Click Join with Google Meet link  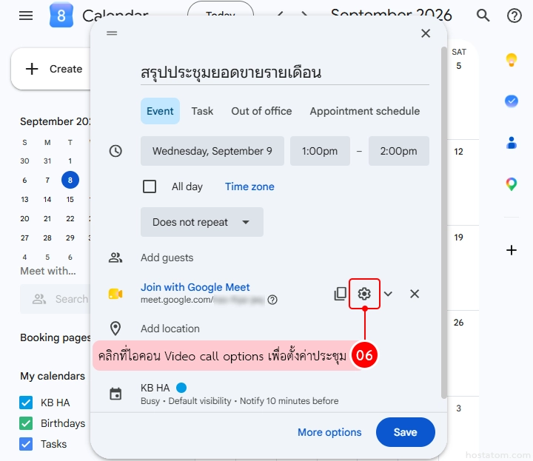click(195, 287)
